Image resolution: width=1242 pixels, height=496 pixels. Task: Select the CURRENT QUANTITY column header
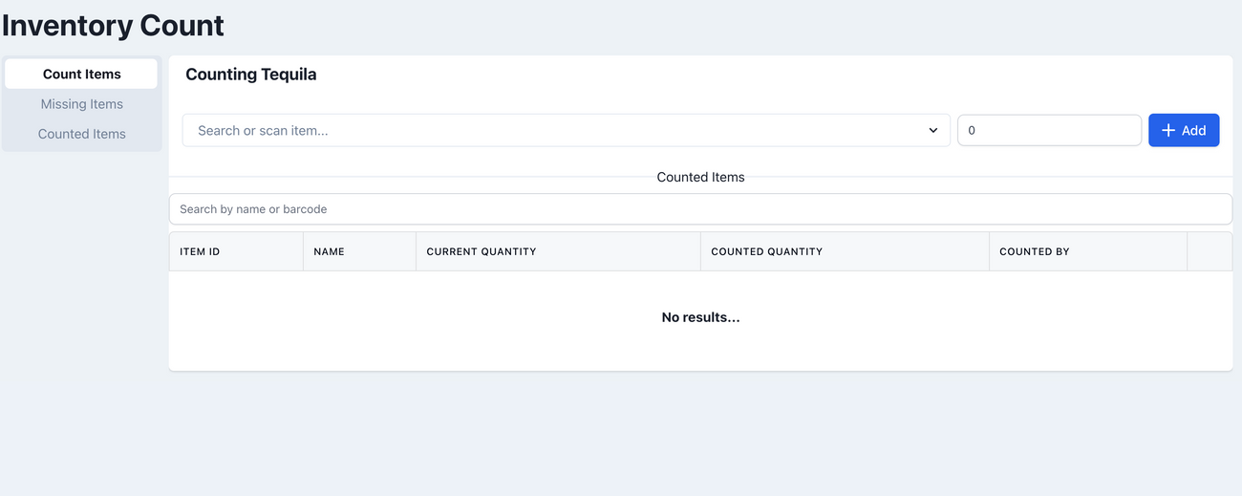[482, 251]
